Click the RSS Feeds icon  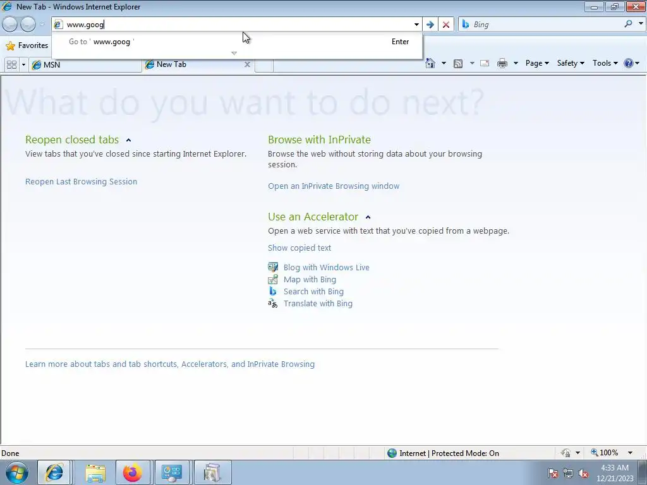coord(458,63)
